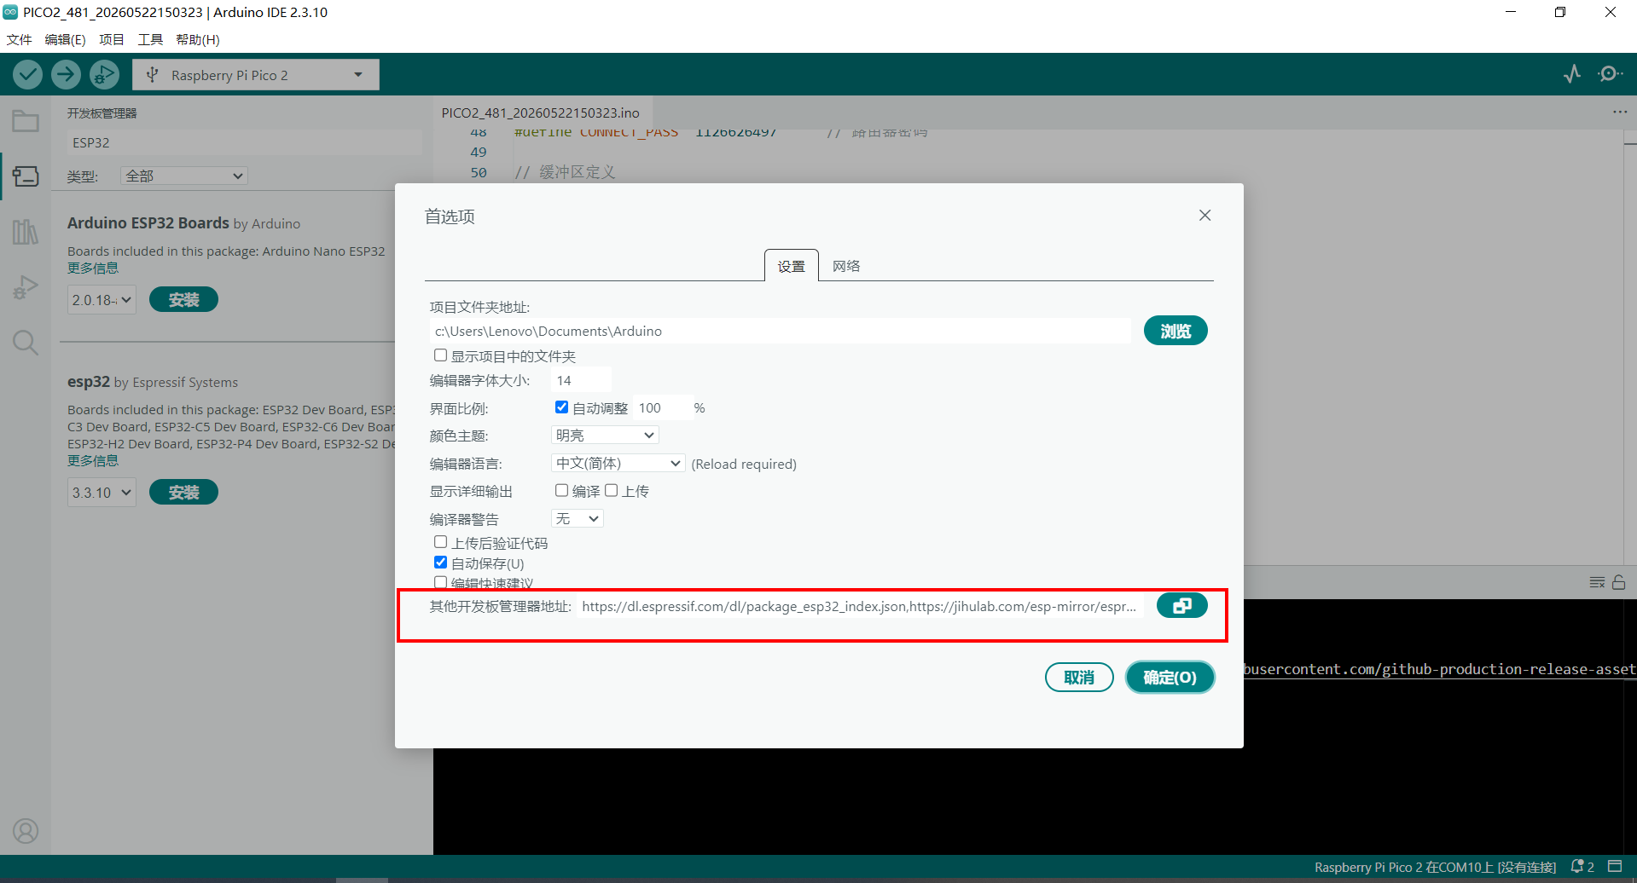This screenshot has width=1637, height=883.
Task: Open 项目 menu
Action: point(111,39)
